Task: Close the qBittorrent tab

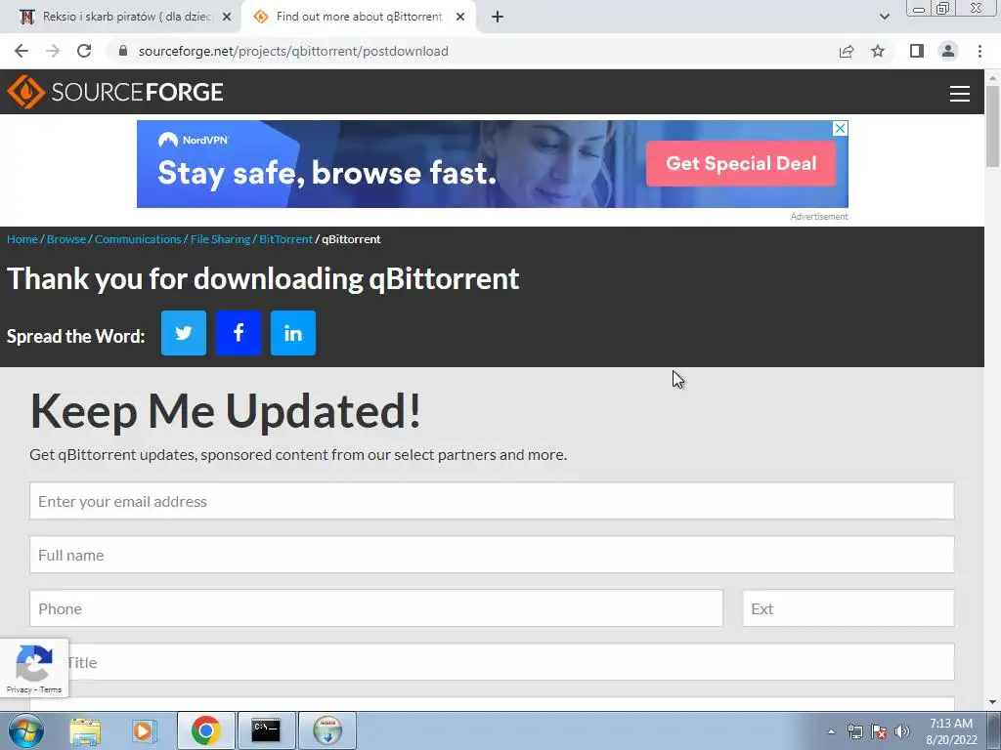Action: coord(460,17)
